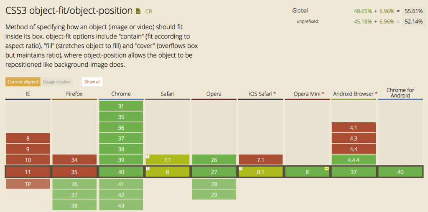428x212 pixels.
Task: Click the Opera 29 future version cell
Action: [x=214, y=195]
